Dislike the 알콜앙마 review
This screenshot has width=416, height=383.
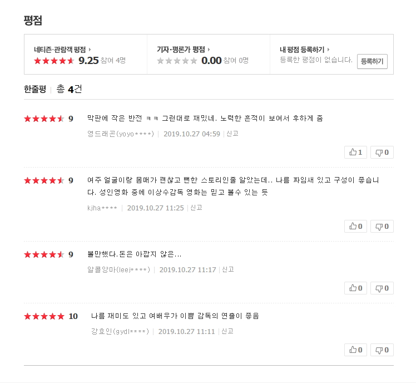[x=382, y=288]
